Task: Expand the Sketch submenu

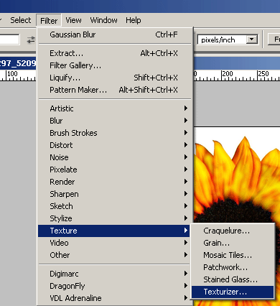Action: (114, 206)
